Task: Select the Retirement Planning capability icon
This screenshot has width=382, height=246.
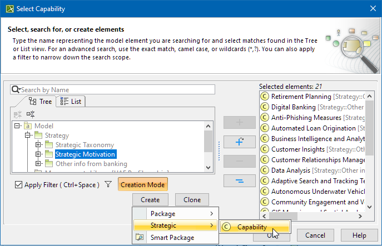Action: tap(265, 97)
